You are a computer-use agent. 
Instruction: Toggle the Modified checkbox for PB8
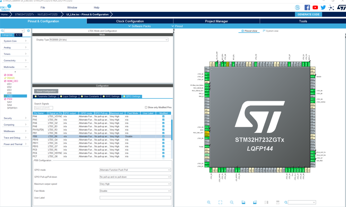(163, 137)
